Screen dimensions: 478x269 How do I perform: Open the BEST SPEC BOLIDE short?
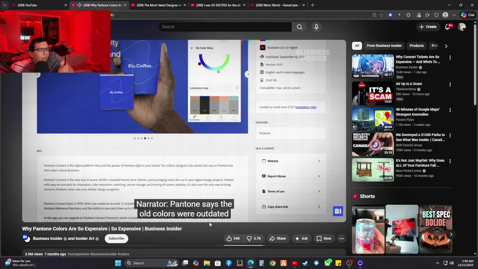[x=436, y=229]
